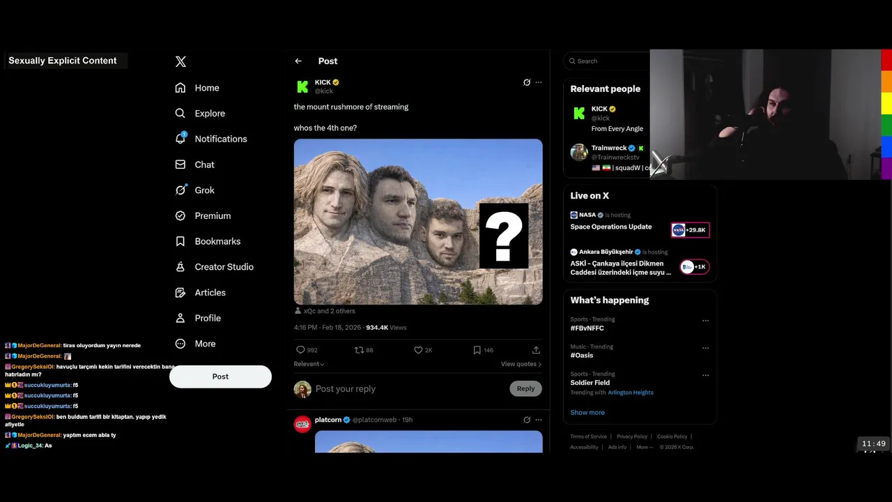Click the 934.4K Views count
Screen dimensions: 892x502
coord(386,328)
